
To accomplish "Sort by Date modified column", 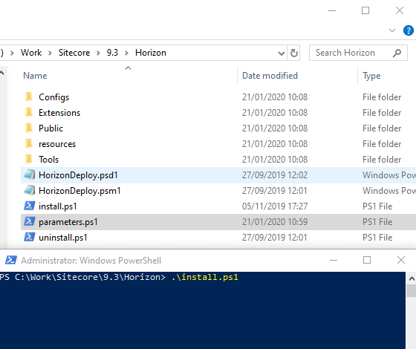I will [270, 76].
